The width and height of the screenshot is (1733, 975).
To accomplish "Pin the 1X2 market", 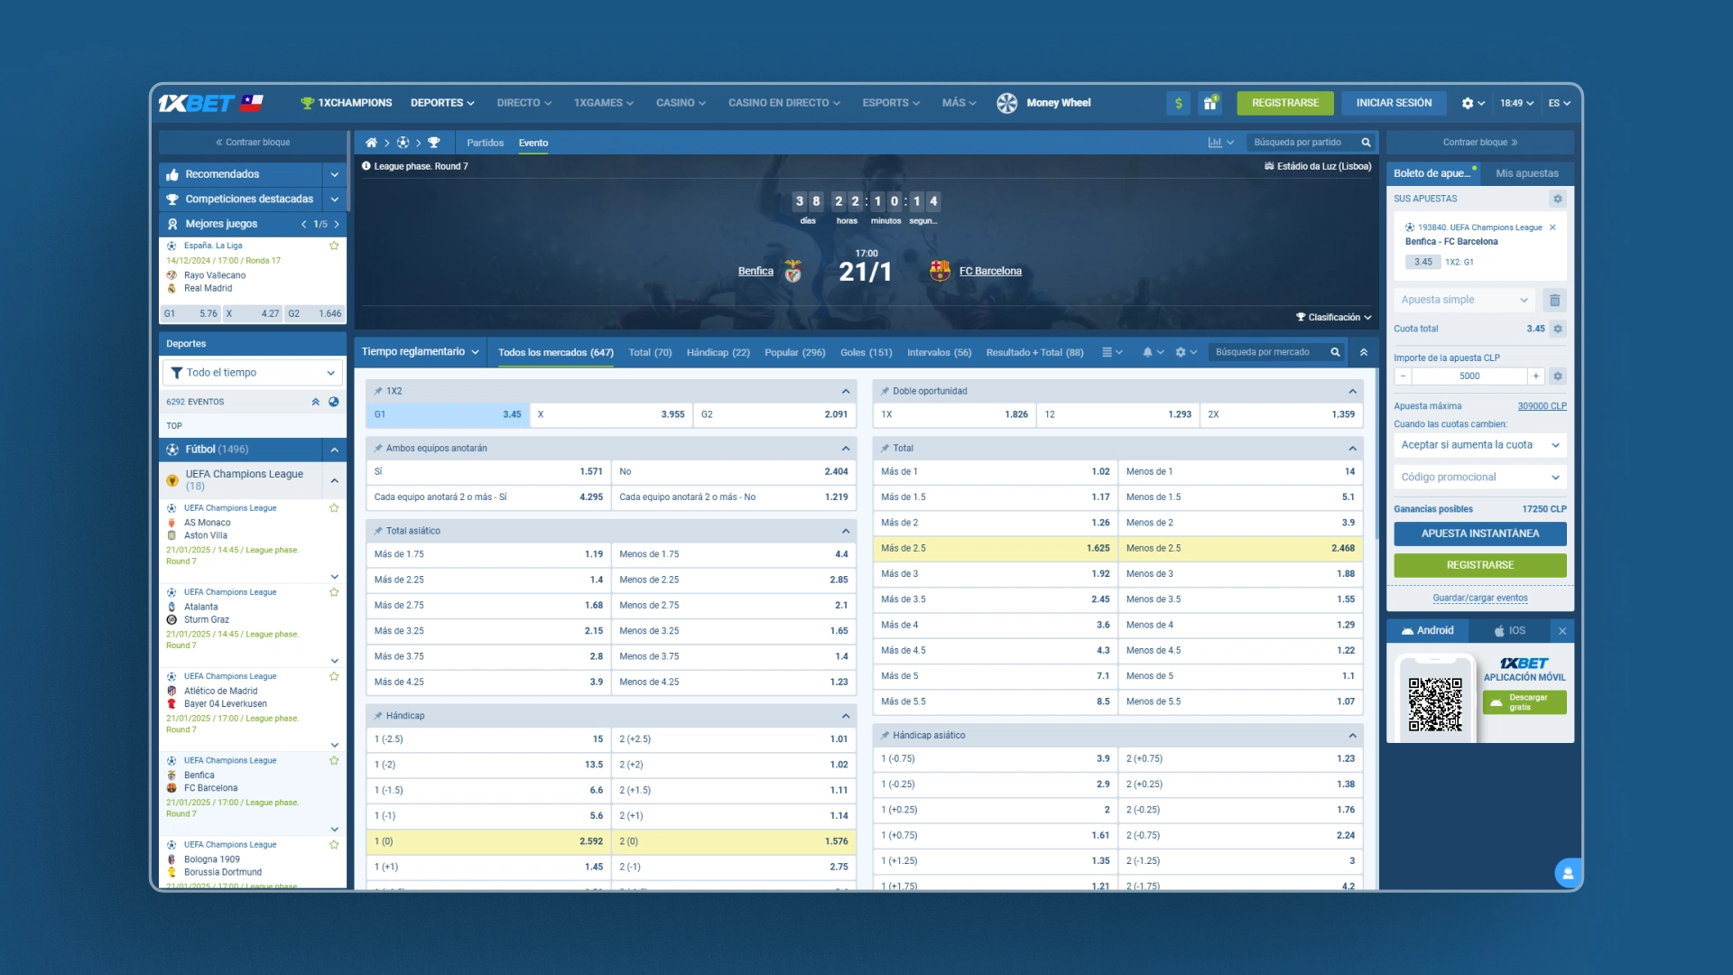I will [x=378, y=391].
